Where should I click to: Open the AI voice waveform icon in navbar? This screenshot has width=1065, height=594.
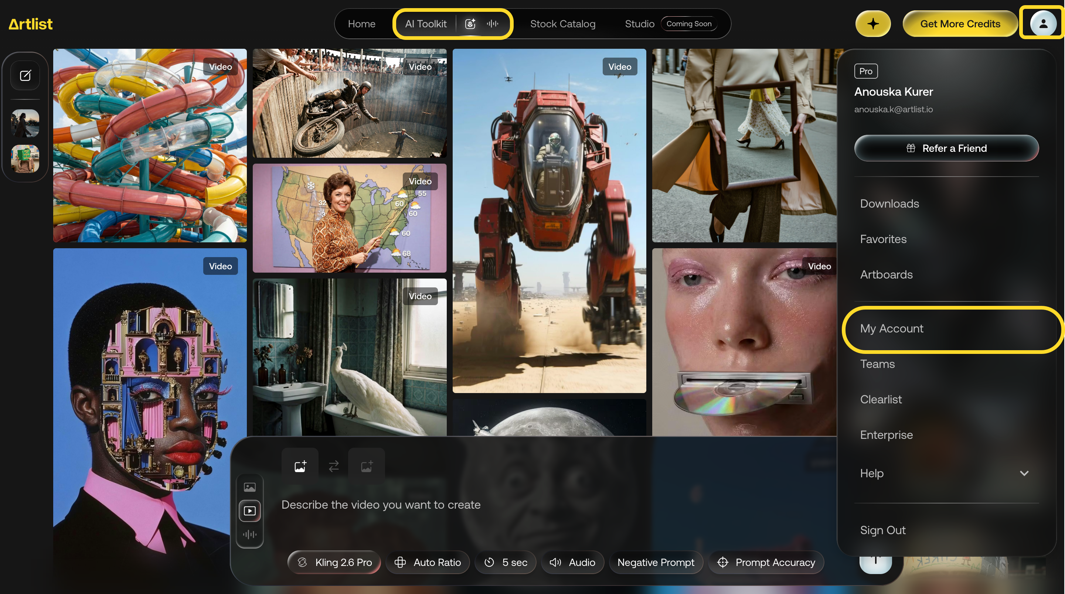492,24
